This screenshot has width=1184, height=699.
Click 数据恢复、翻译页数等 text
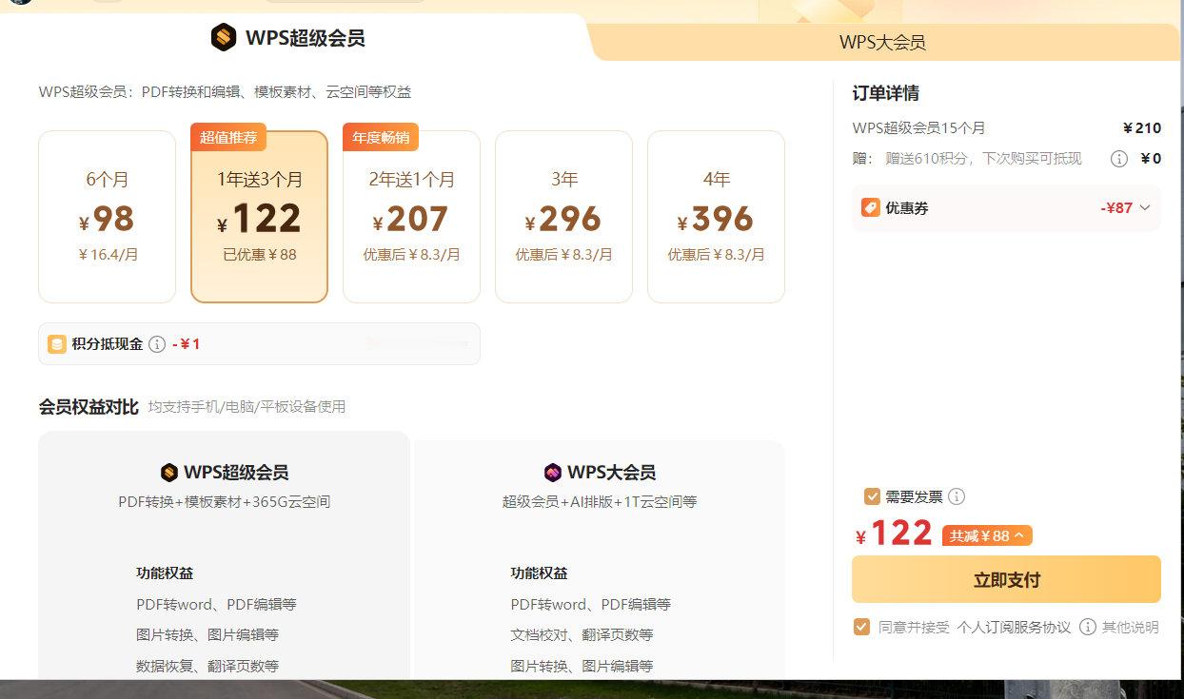[207, 666]
